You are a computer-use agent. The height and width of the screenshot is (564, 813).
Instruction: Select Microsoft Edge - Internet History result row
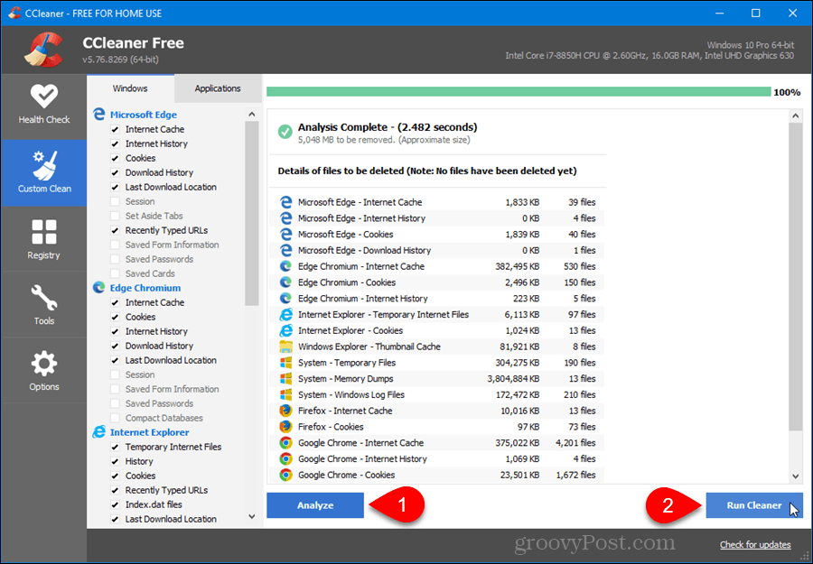[436, 218]
